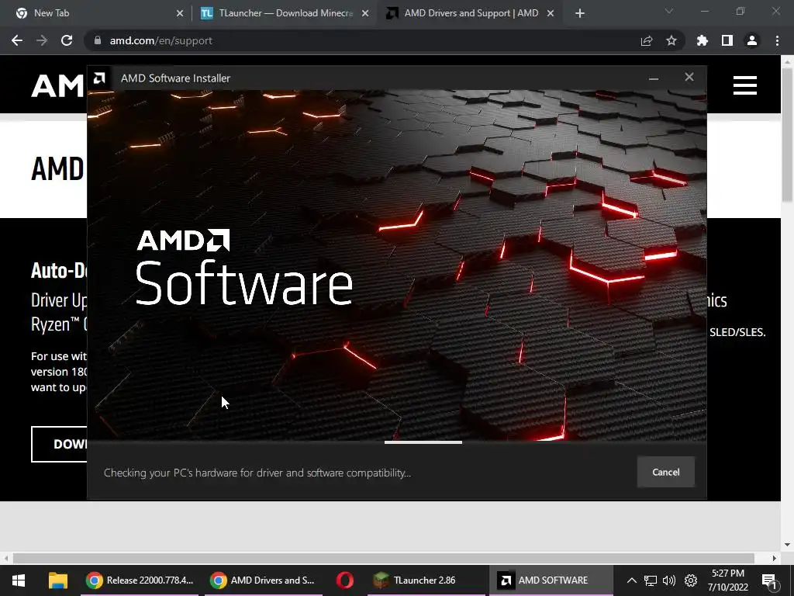Click the installer progress bar indicator
This screenshot has height=596, width=794.
coord(423,442)
